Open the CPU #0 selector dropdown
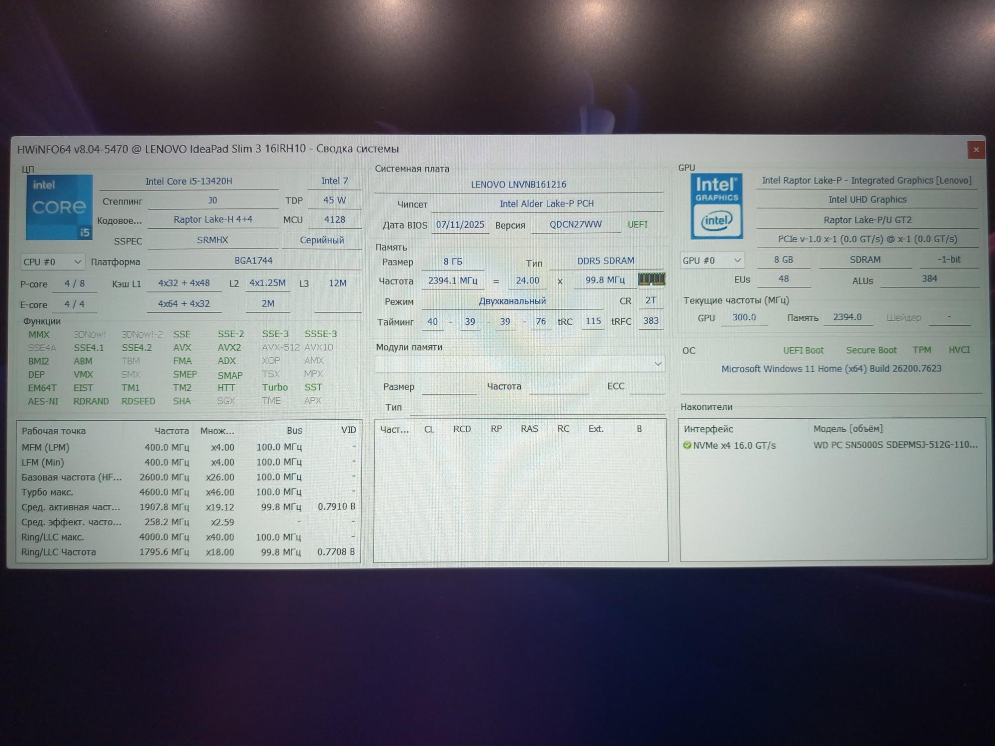 53,262
